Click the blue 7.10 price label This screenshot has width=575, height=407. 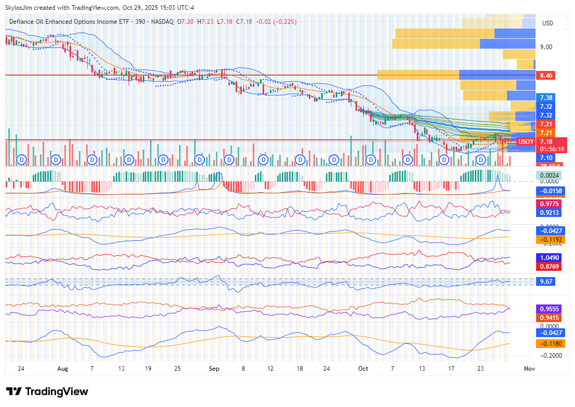tap(546, 158)
